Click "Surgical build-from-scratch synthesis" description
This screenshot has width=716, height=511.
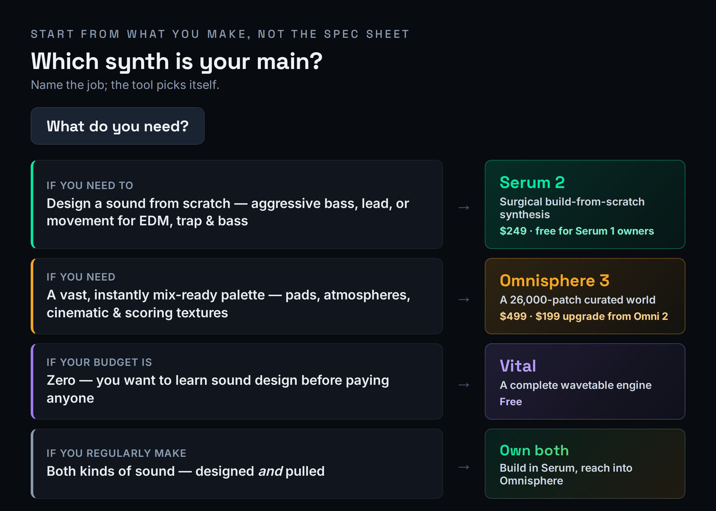click(x=572, y=208)
